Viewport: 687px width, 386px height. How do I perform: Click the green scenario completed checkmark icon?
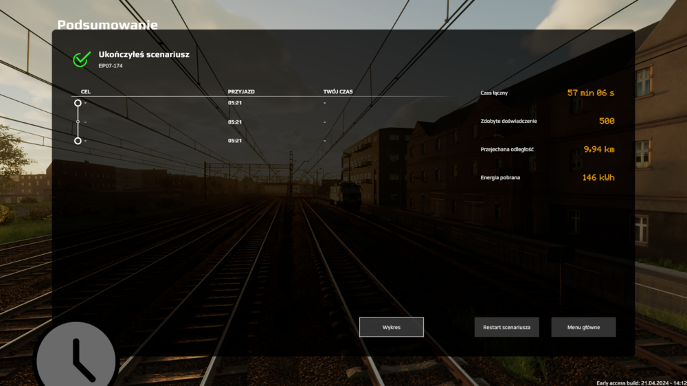[82, 59]
